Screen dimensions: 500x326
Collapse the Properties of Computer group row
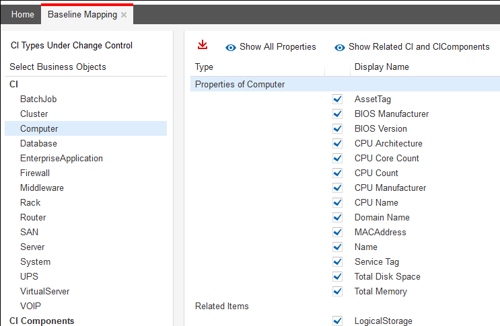(x=240, y=85)
